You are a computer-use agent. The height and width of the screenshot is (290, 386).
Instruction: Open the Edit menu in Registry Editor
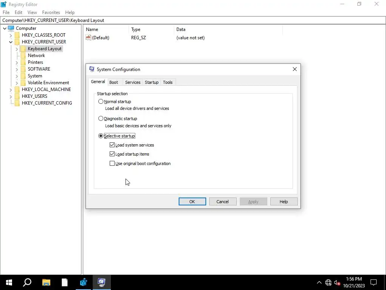tap(18, 12)
